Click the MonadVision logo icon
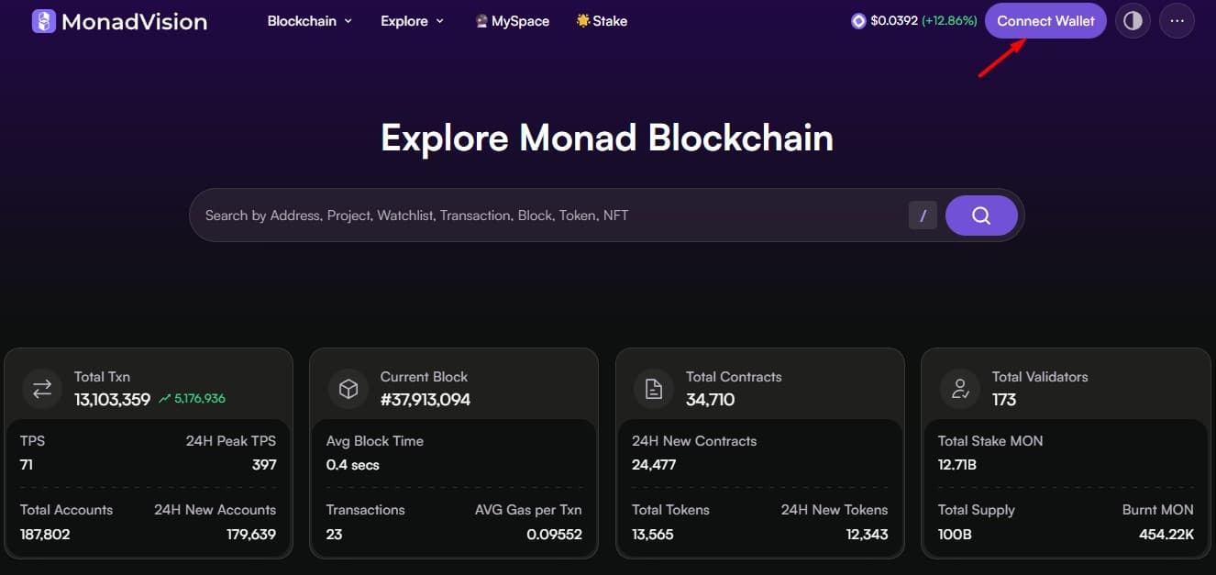The width and height of the screenshot is (1216, 575). click(44, 21)
